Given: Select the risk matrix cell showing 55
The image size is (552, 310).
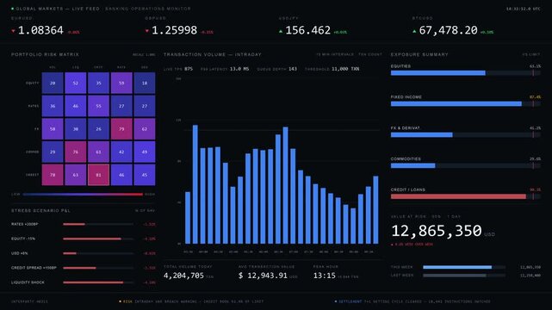Looking at the screenshot, I should point(98,106).
